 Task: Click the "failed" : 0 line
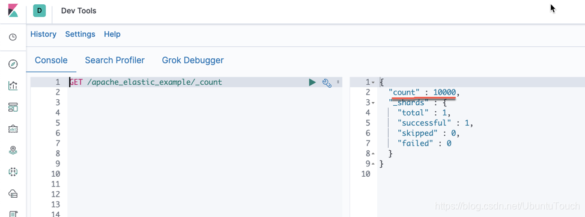pyautogui.click(x=424, y=143)
